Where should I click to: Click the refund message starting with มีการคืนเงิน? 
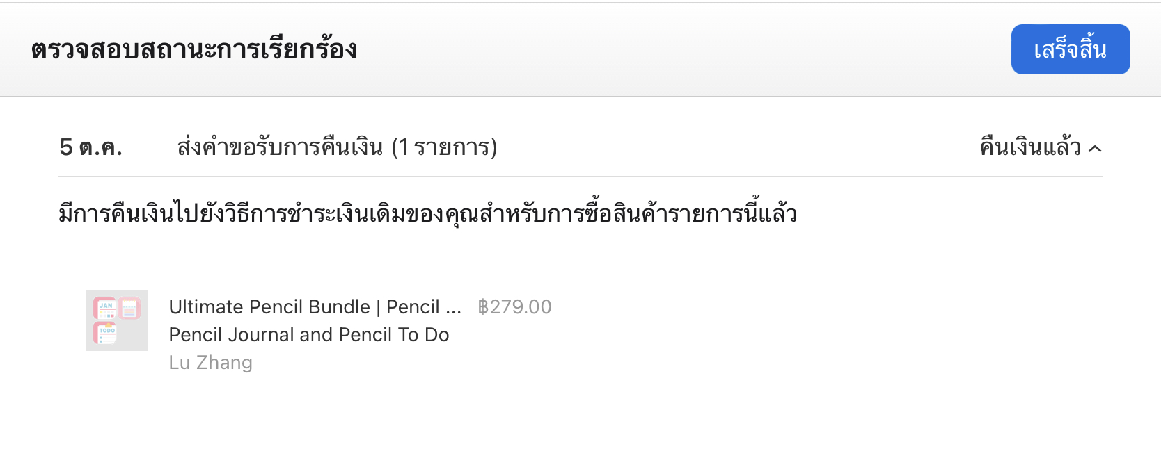coord(427,213)
